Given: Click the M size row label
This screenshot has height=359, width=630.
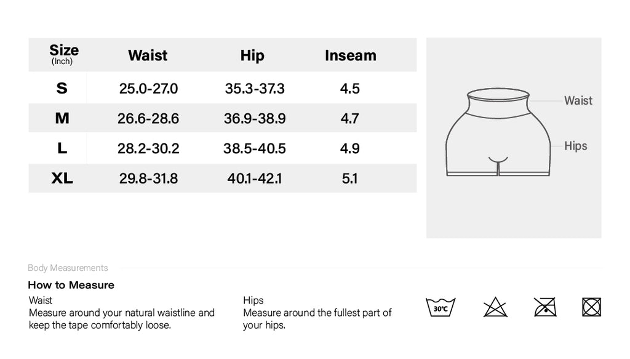Looking at the screenshot, I should tap(62, 118).
